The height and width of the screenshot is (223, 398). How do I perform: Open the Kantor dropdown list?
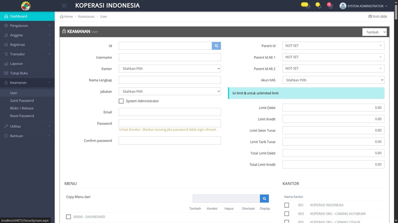[x=170, y=69]
